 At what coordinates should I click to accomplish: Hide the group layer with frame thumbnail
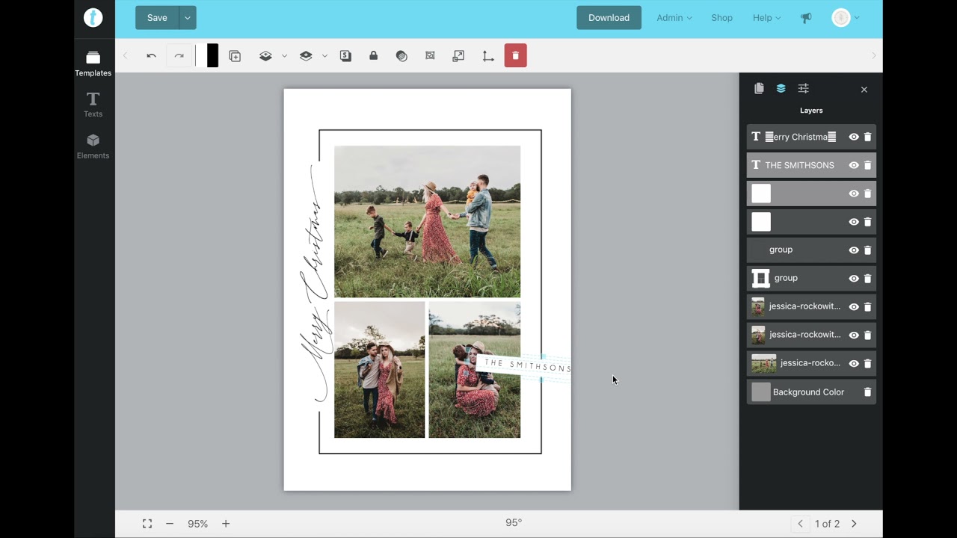click(x=854, y=278)
